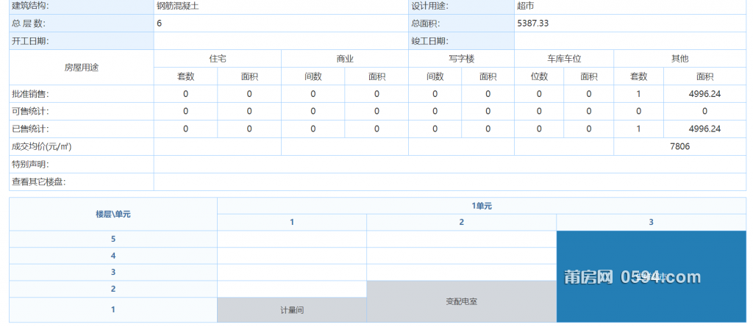Screen dimensions: 753x327
Task: Click the 1单元 unit header
Action: coord(482,206)
